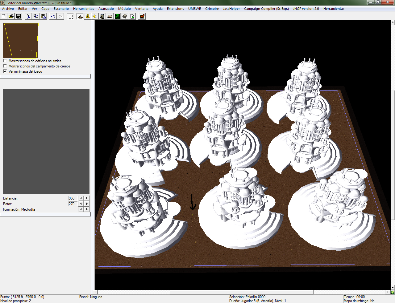
Task: Test the map with the checkmark icon
Action: 142,16
